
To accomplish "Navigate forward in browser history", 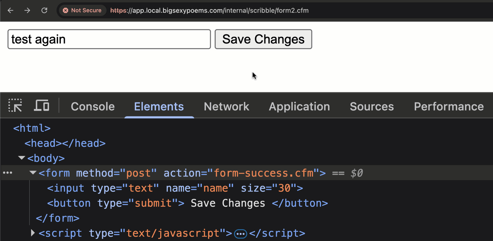I will pyautogui.click(x=27, y=10).
